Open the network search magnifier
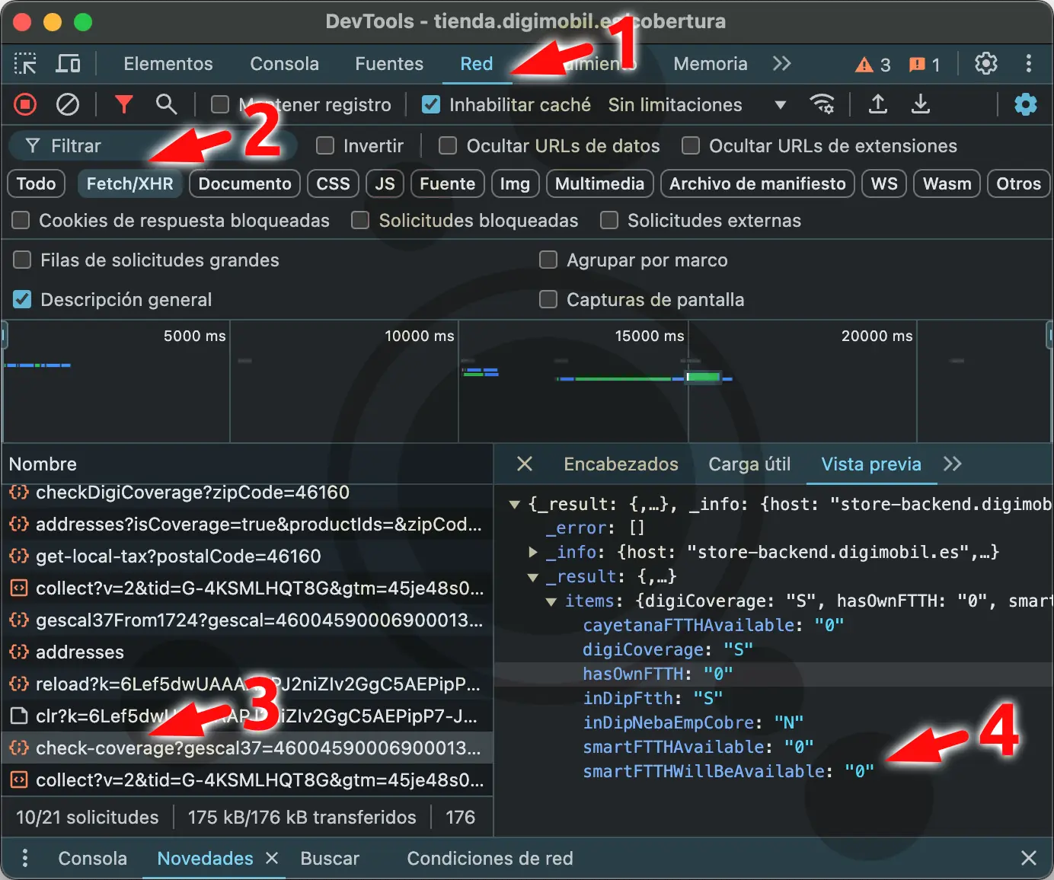Viewport: 1054px width, 880px height. 166,104
